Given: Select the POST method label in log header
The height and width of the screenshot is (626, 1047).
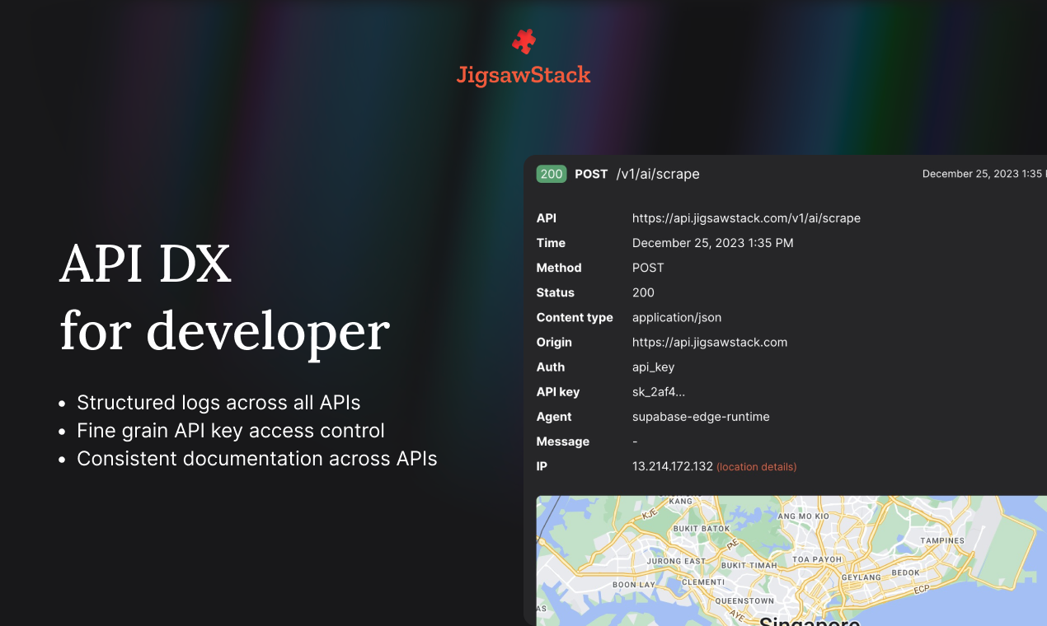Looking at the screenshot, I should coord(591,174).
